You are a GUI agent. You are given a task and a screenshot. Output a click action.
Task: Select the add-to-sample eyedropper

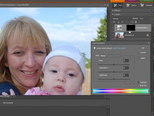(x=129, y=84)
